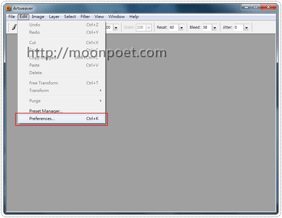Screen dimensions: 282x218
Task: Open the Select menu
Action: 70,17
